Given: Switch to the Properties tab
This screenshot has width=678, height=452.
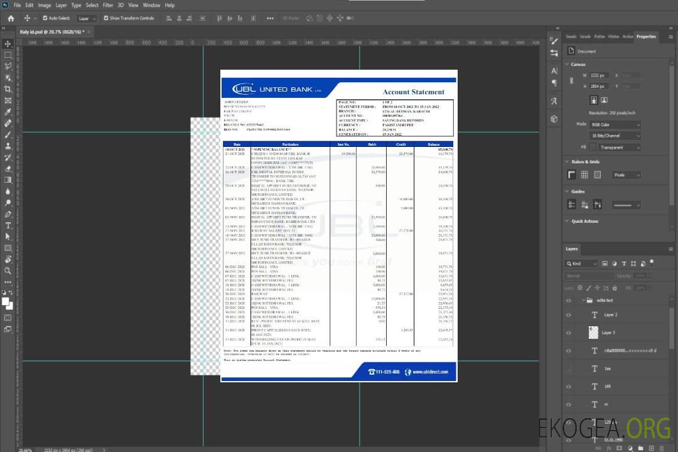Looking at the screenshot, I should [646, 36].
